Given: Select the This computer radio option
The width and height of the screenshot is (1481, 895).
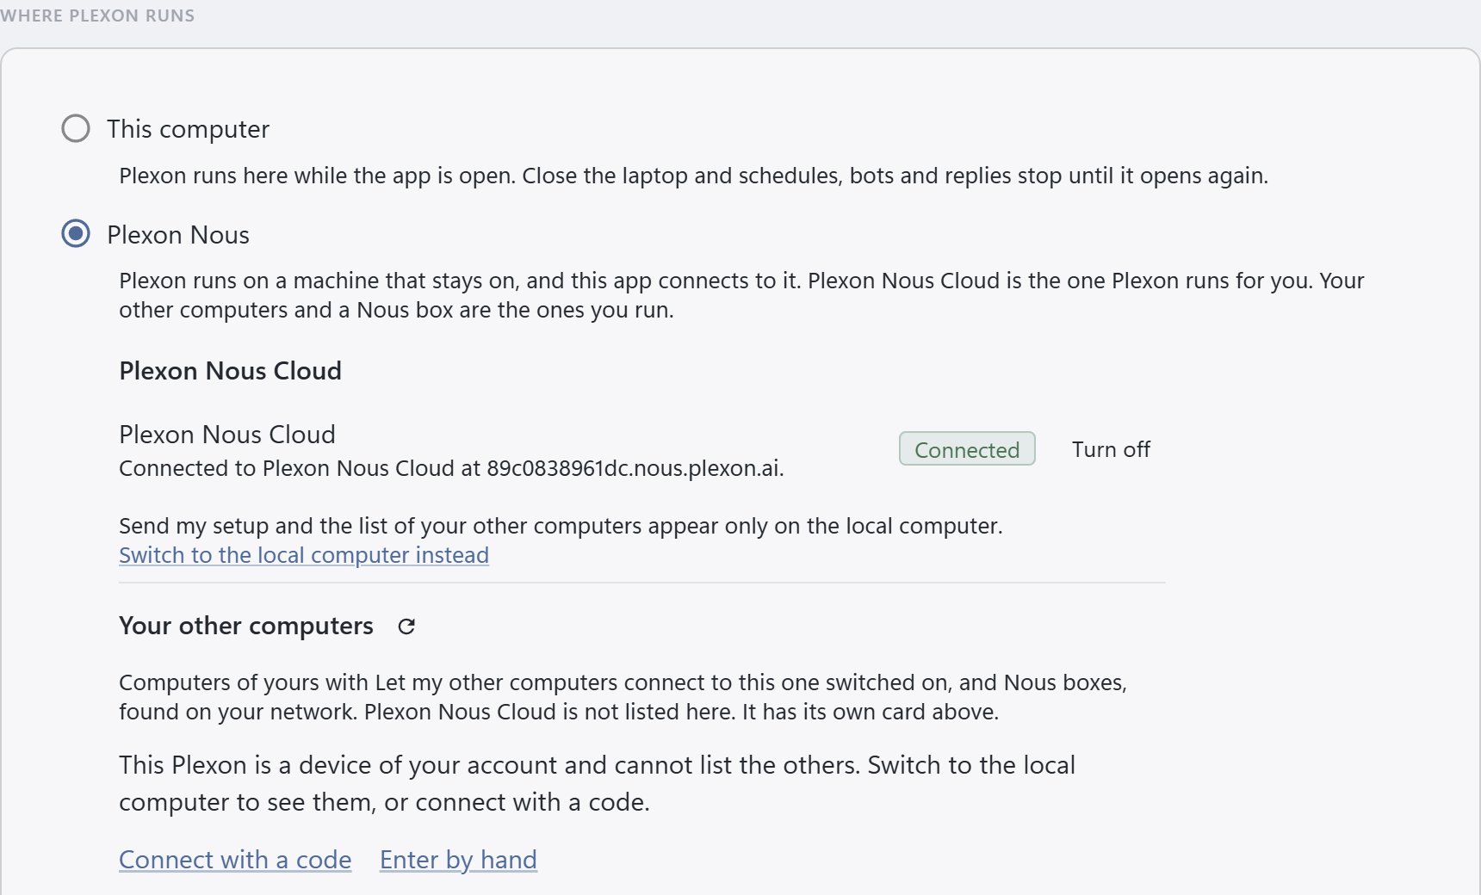Looking at the screenshot, I should pyautogui.click(x=76, y=129).
